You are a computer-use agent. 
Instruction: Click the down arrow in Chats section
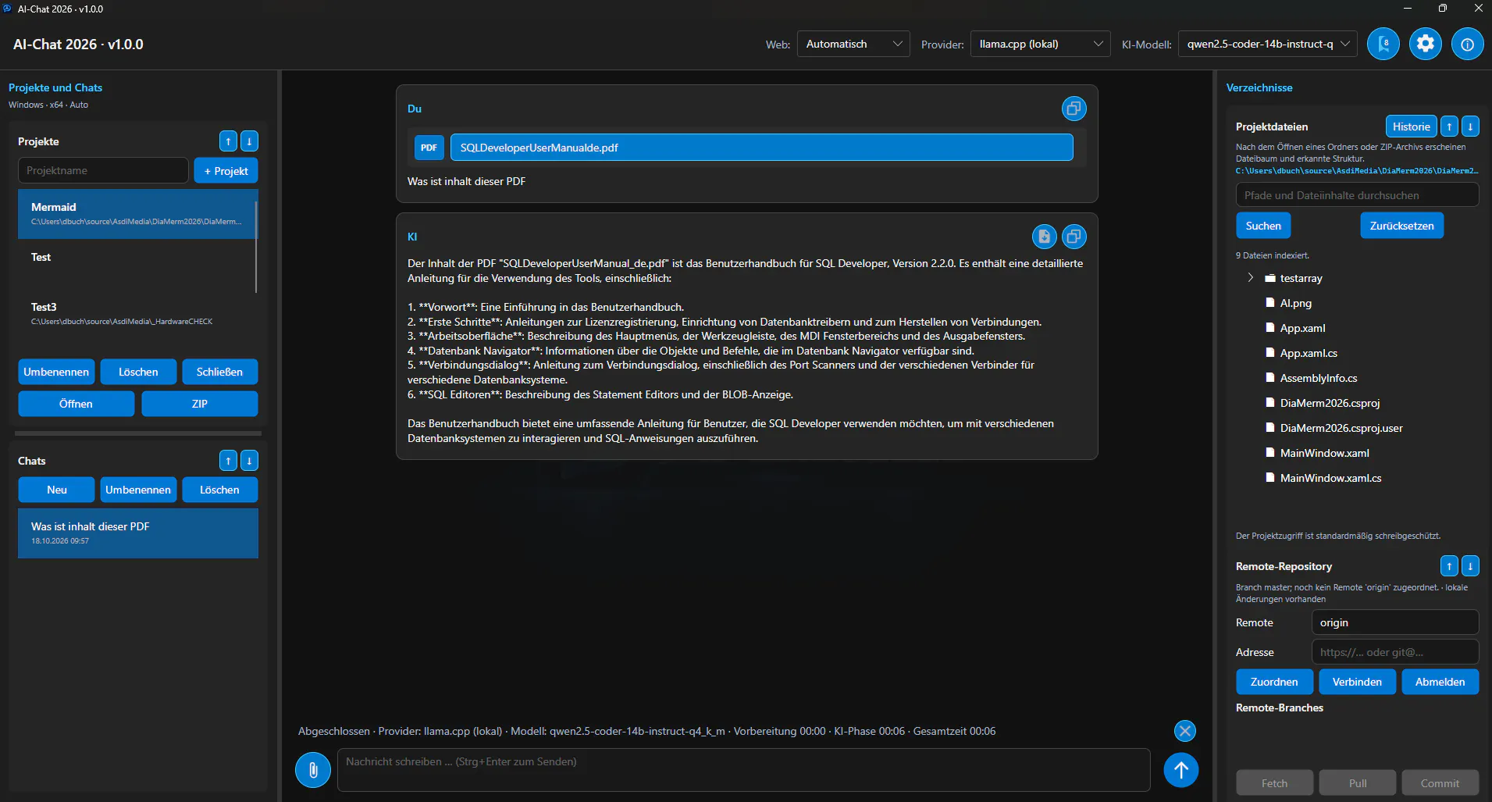(249, 461)
